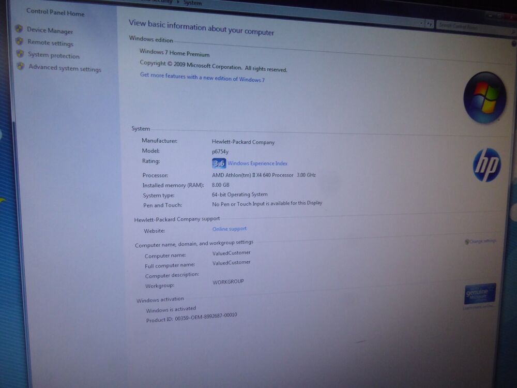The height and width of the screenshot is (388, 517).
Task: Click the Windows logo orb image
Action: (x=485, y=98)
